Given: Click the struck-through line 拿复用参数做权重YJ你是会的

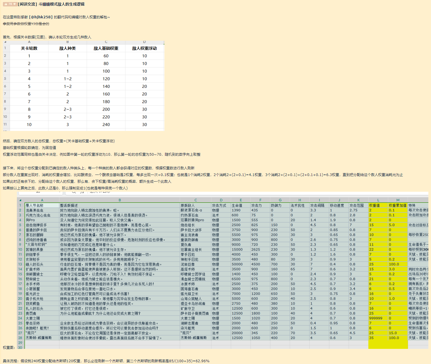Looking at the screenshot, I should [26, 24].
